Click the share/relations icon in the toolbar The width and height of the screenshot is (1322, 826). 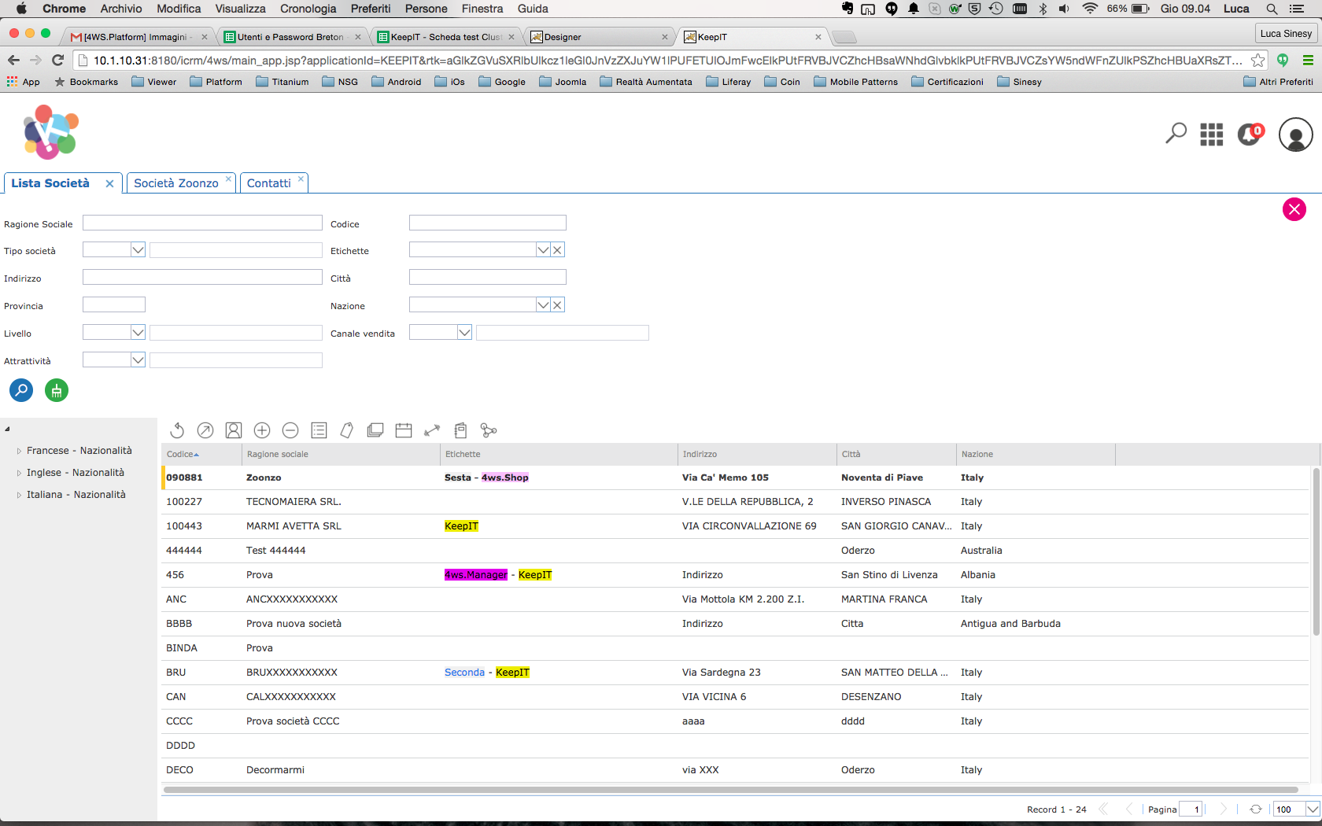[x=489, y=430]
